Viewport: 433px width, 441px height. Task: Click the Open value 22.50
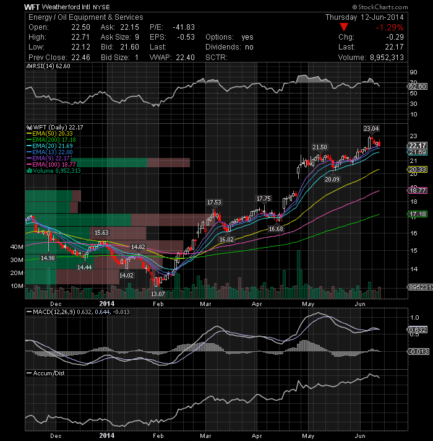pos(80,27)
